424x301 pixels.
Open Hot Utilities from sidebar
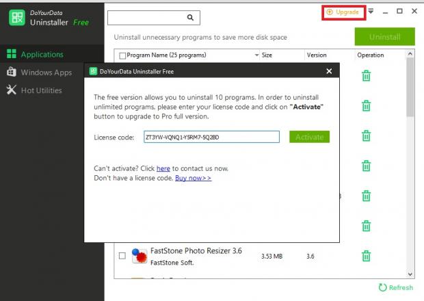pyautogui.click(x=41, y=90)
